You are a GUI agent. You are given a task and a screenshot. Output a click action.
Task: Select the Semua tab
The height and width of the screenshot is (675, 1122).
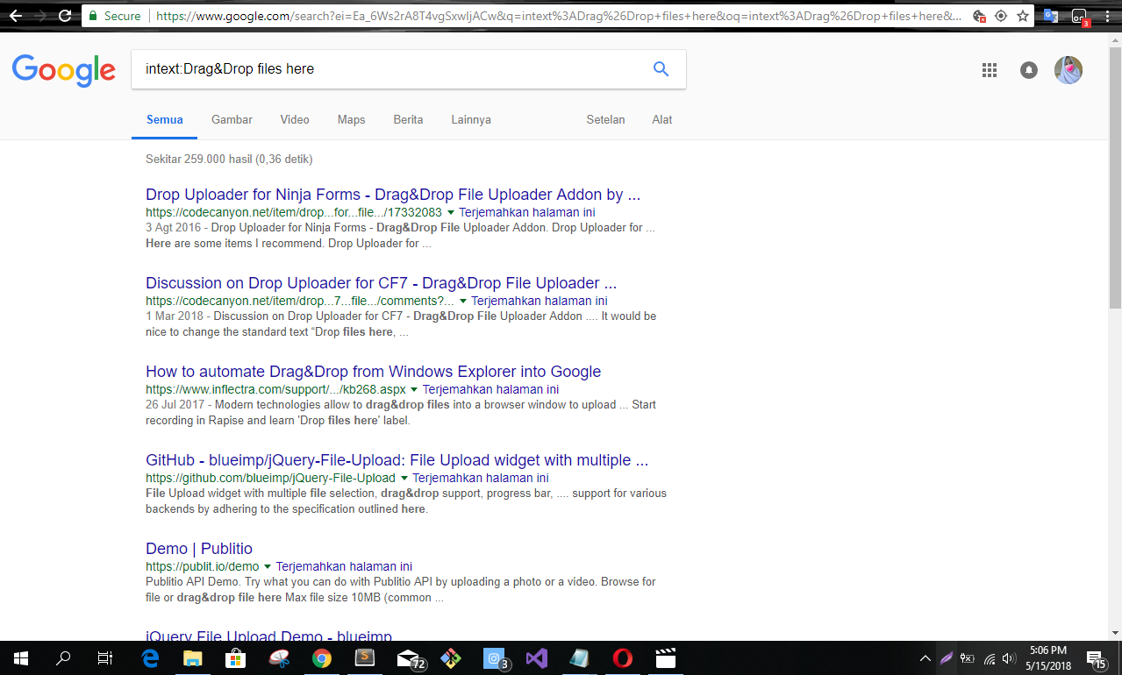(165, 120)
